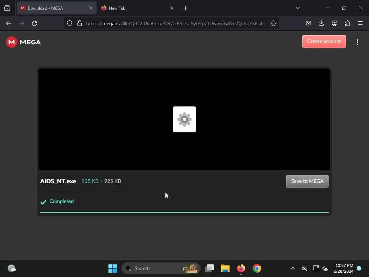Viewport: 369px width, 277px height.
Task: Open tracking protection shield icon
Action: pyautogui.click(x=70, y=23)
